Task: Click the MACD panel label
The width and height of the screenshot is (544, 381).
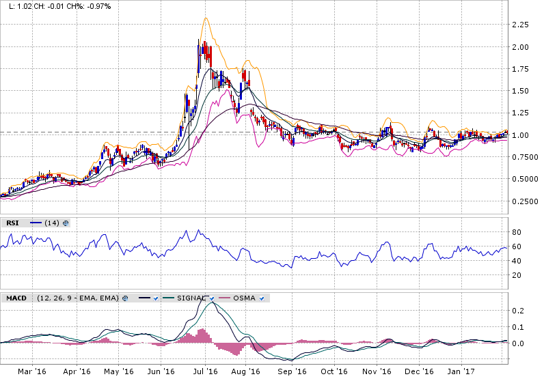Action: click(16, 298)
